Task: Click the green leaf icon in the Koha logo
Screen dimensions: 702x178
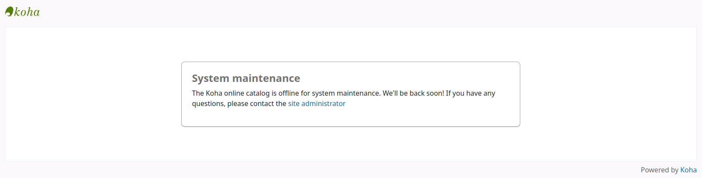Action: click(x=9, y=12)
